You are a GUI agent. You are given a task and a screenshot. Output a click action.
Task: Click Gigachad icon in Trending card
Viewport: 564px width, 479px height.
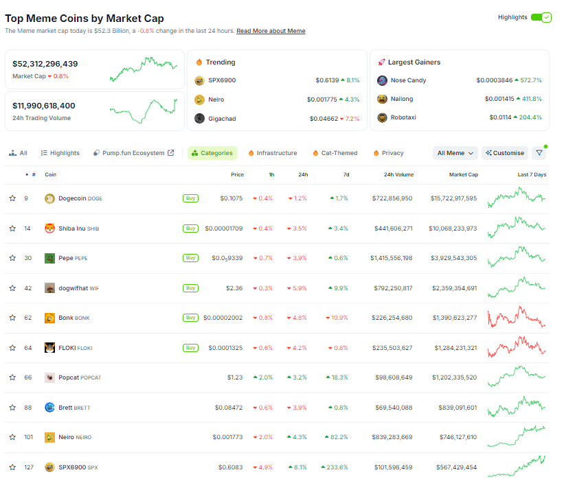[x=200, y=118]
